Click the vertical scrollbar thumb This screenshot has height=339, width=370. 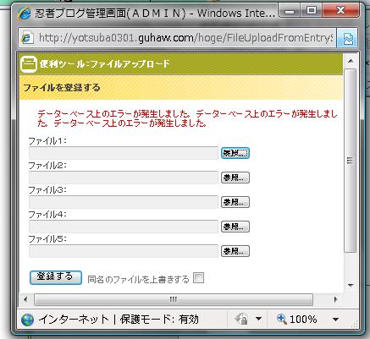(351, 161)
